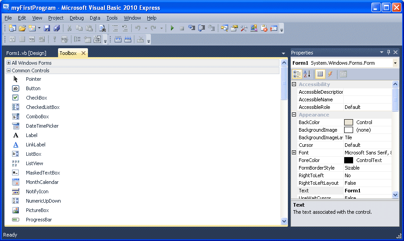This screenshot has height=241, width=404.
Task: Open the Redo history dropdown arrow
Action: (x=162, y=28)
